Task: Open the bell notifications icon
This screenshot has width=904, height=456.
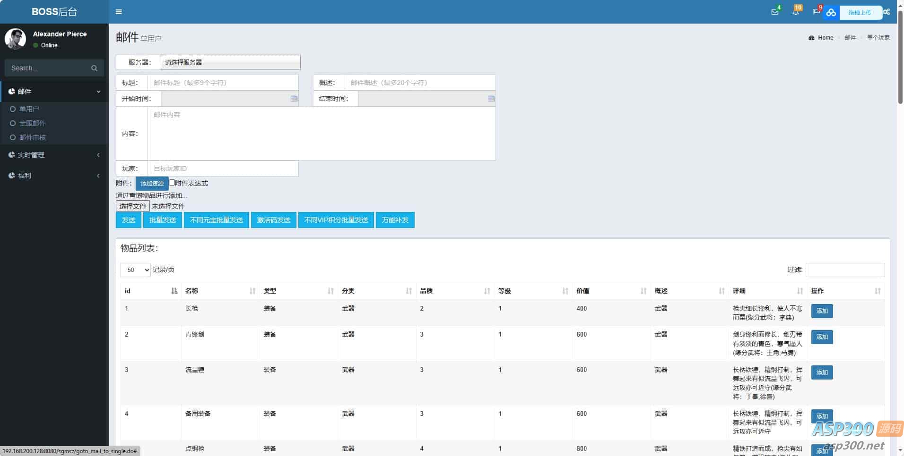Action: (795, 12)
